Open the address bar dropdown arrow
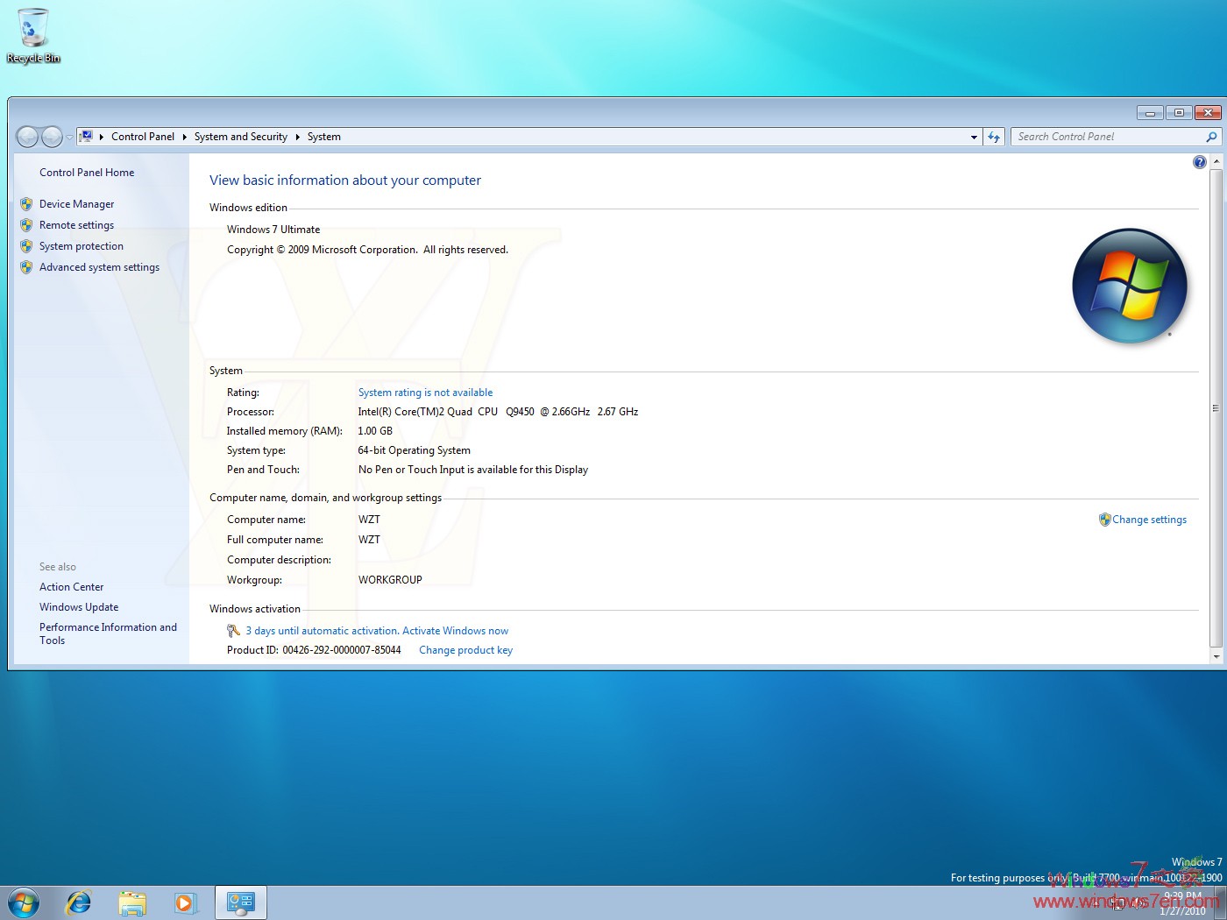This screenshot has height=920, width=1227. click(x=973, y=137)
